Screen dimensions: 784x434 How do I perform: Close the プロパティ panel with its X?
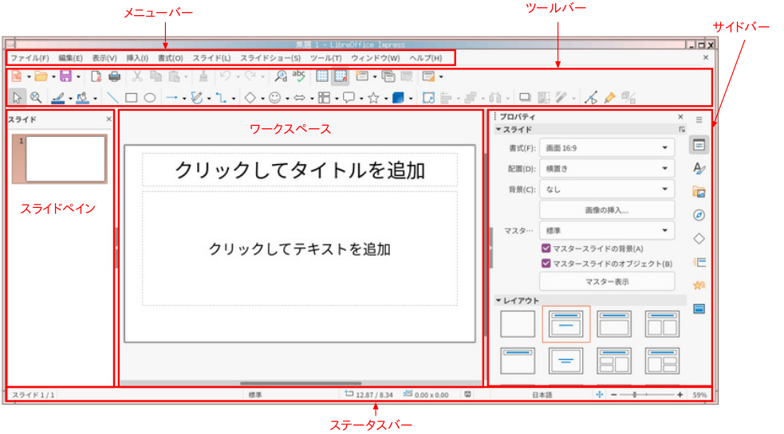(680, 116)
